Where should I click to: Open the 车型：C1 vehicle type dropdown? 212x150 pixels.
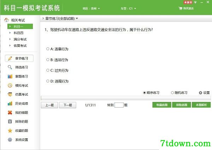click(x=128, y=8)
